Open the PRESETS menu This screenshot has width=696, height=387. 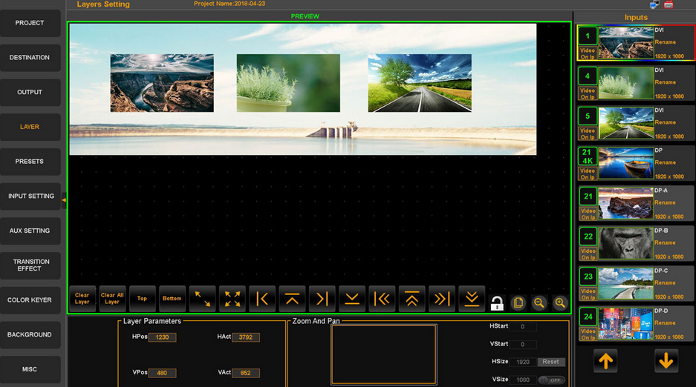click(30, 161)
